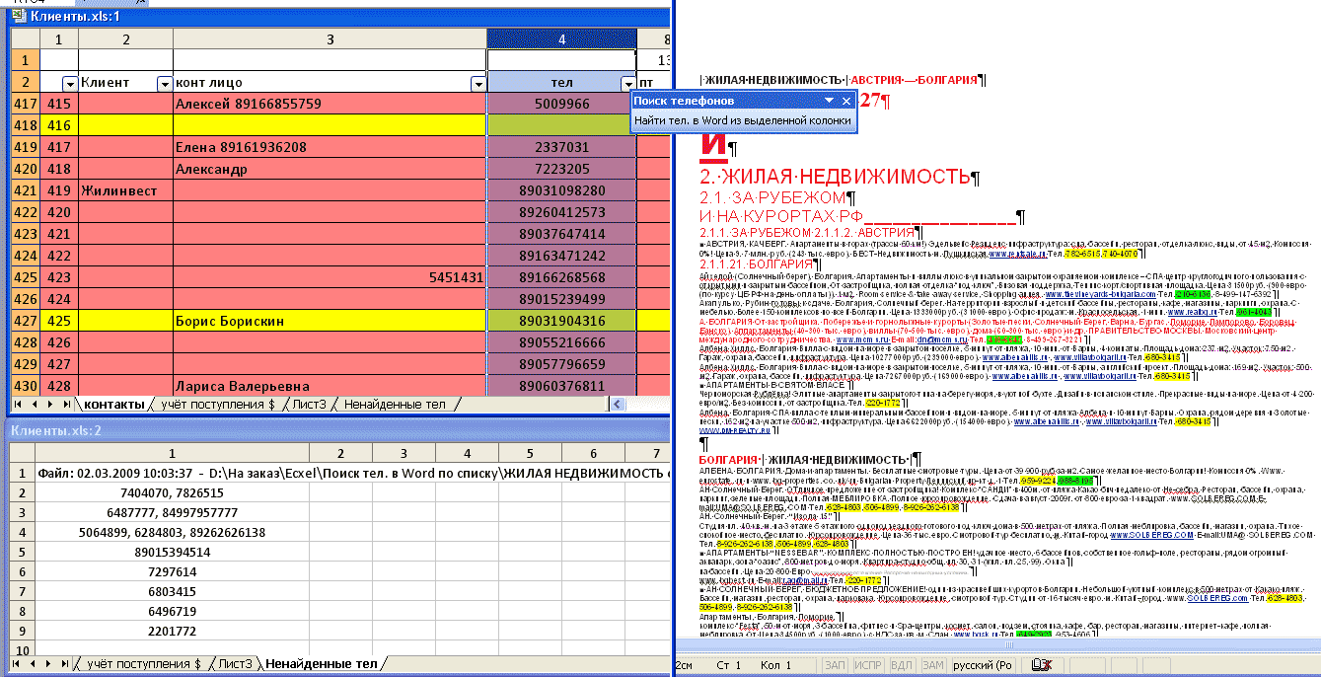Click the previous-sheet tab scroll arrow in bottom window
The image size is (1321, 677).
point(31,664)
